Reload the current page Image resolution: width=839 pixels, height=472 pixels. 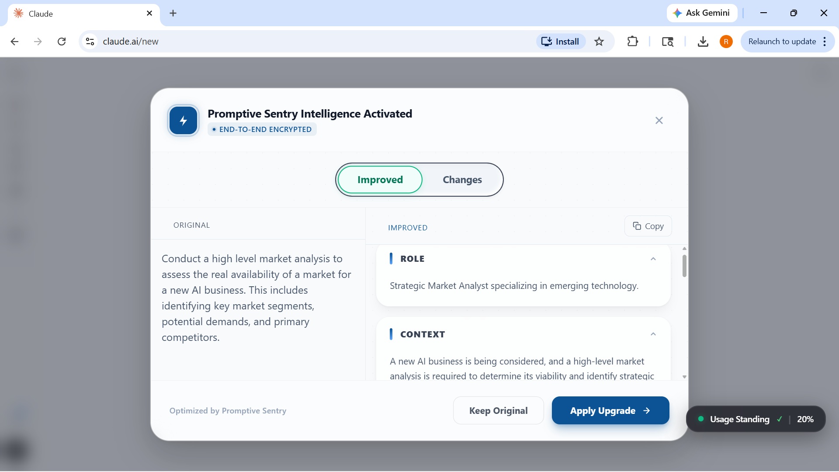point(62,42)
